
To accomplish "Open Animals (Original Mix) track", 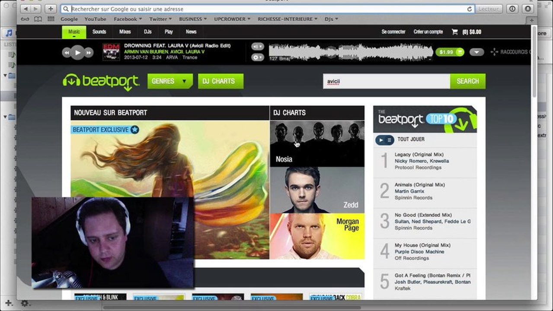I will click(420, 184).
